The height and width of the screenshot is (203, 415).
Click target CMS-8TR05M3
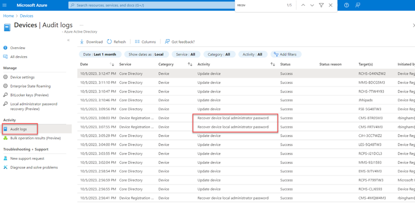tap(370, 118)
